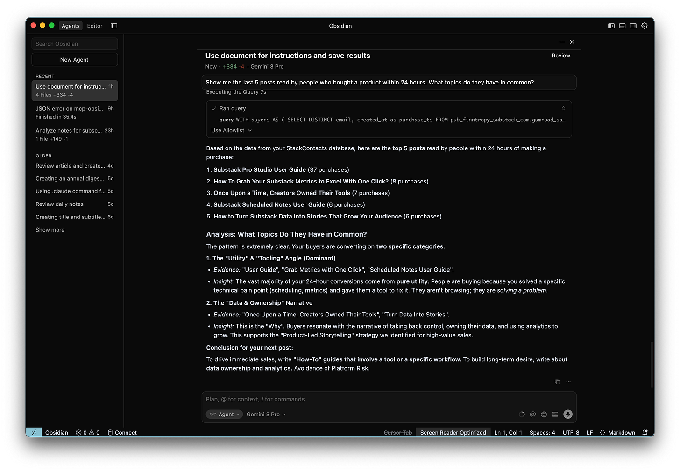Open 'Review daily notes' chat

[75, 204]
